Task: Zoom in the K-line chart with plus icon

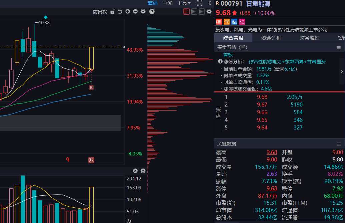Action: [x=128, y=11]
